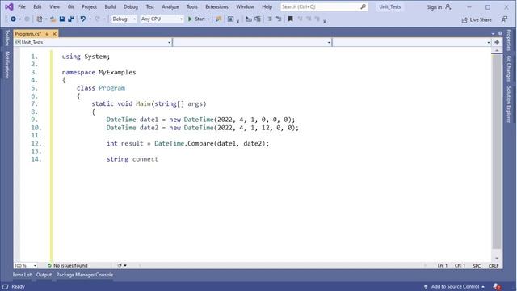Expand the Start button dropdown arrow

pyautogui.click(x=208, y=19)
